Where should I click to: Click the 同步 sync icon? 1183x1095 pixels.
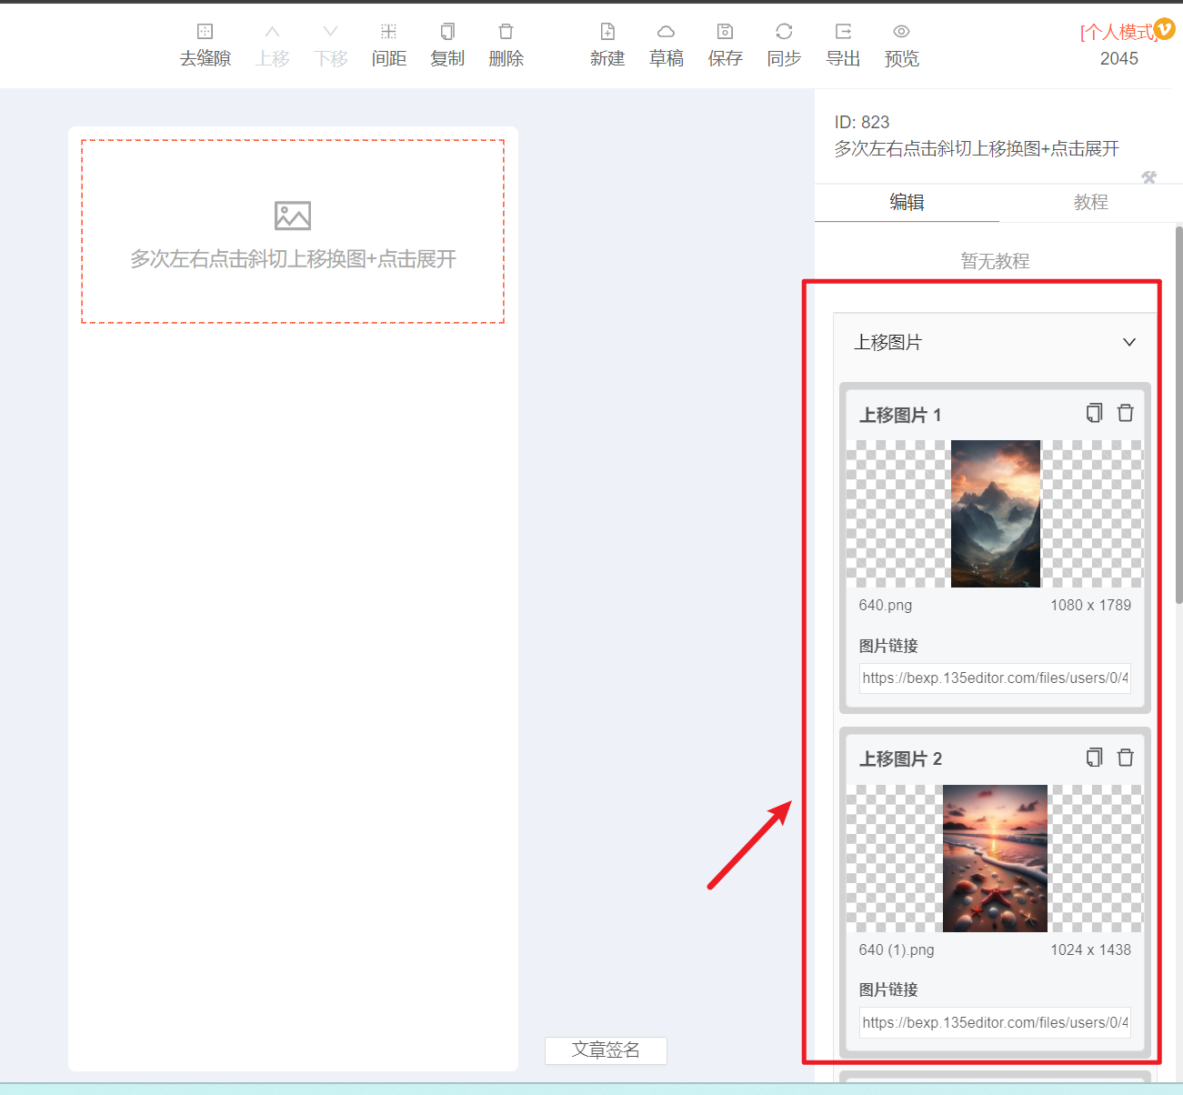[784, 32]
